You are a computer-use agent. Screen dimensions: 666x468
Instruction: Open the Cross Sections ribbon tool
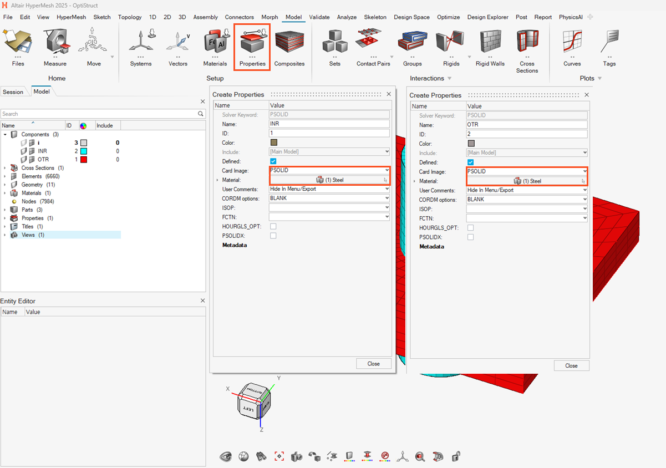click(x=527, y=52)
